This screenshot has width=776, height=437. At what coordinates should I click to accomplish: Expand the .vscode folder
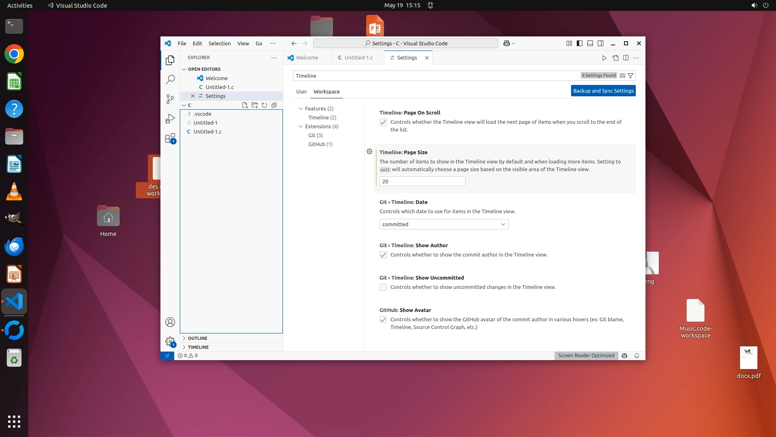tap(202, 114)
